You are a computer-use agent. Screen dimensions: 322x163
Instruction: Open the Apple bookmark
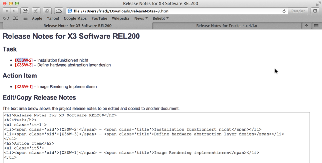pos(37,18)
